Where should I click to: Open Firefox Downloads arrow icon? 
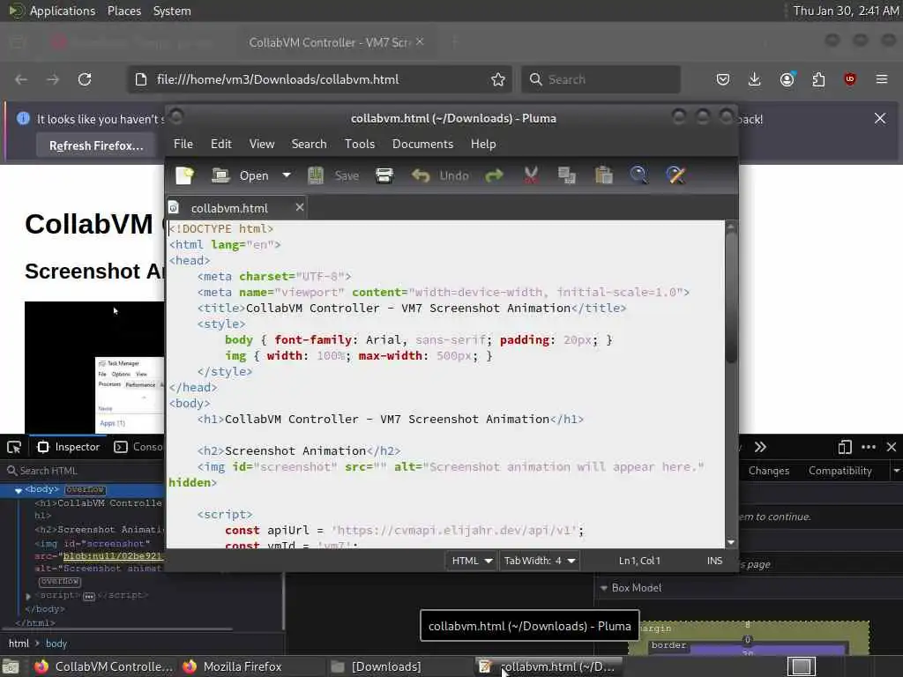click(755, 79)
